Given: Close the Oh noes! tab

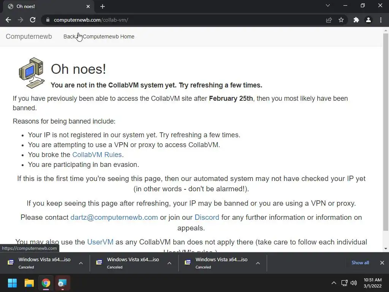Looking at the screenshot, I should click(88, 6).
